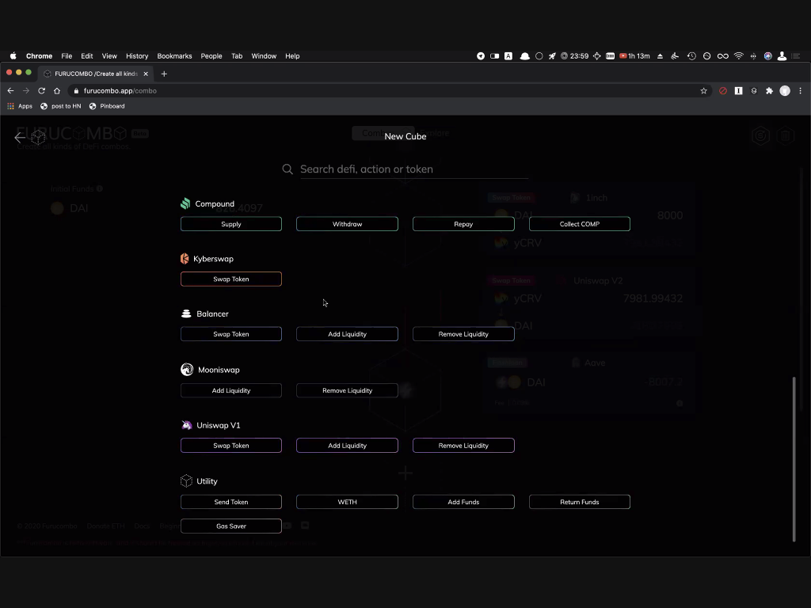Bookmark this page with the star icon

(x=703, y=90)
